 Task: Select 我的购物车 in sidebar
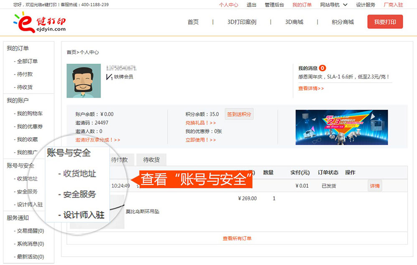(30, 114)
